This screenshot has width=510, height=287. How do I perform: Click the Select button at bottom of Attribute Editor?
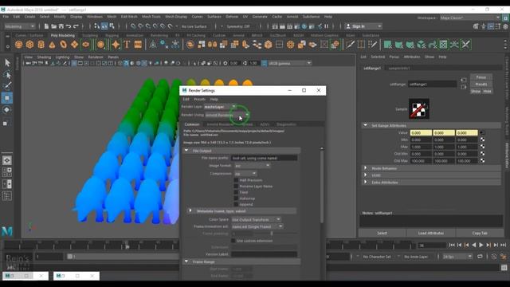click(382, 233)
